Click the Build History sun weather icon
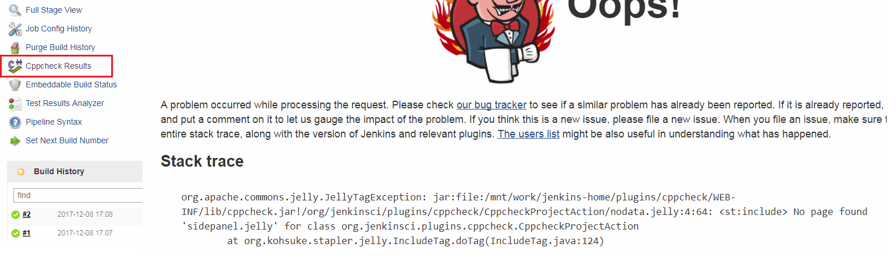 tap(21, 172)
